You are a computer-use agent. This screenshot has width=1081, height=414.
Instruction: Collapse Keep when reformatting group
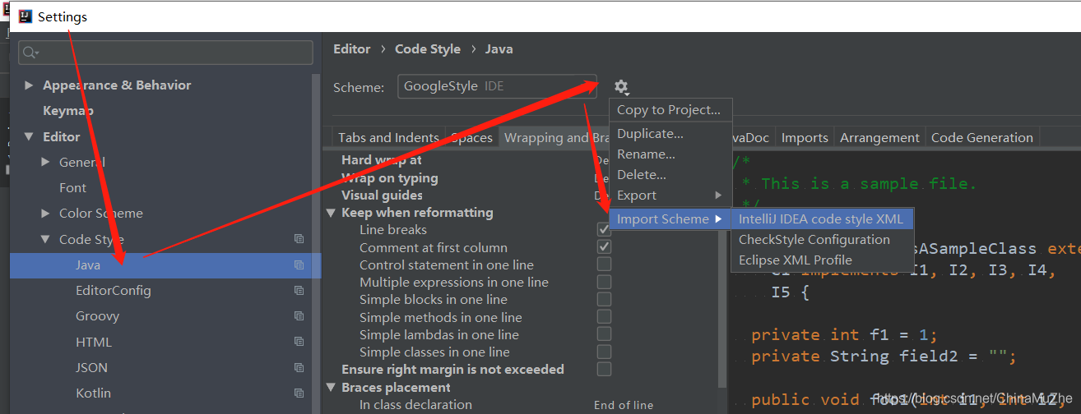[x=332, y=213]
